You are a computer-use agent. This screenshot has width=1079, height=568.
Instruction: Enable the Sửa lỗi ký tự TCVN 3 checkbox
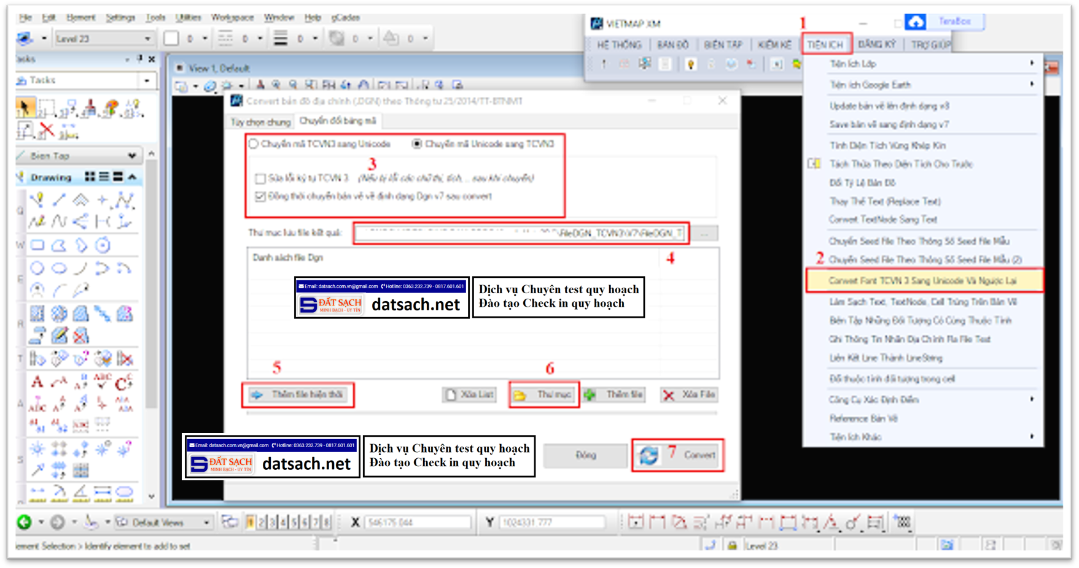tap(259, 178)
